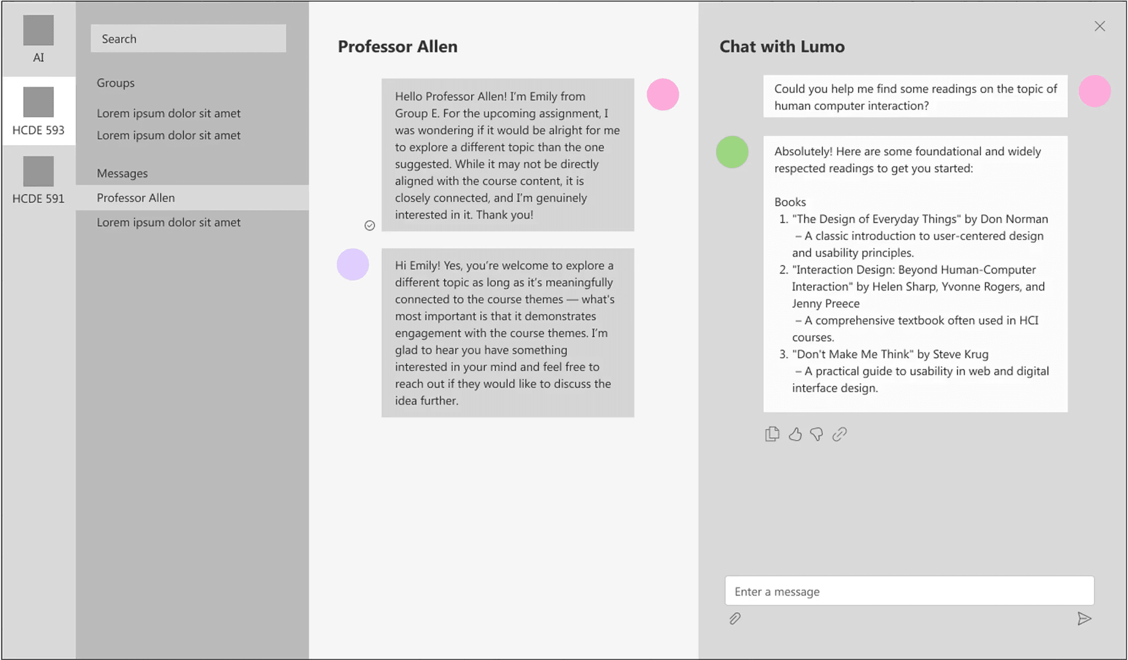Click the Search field

(188, 39)
